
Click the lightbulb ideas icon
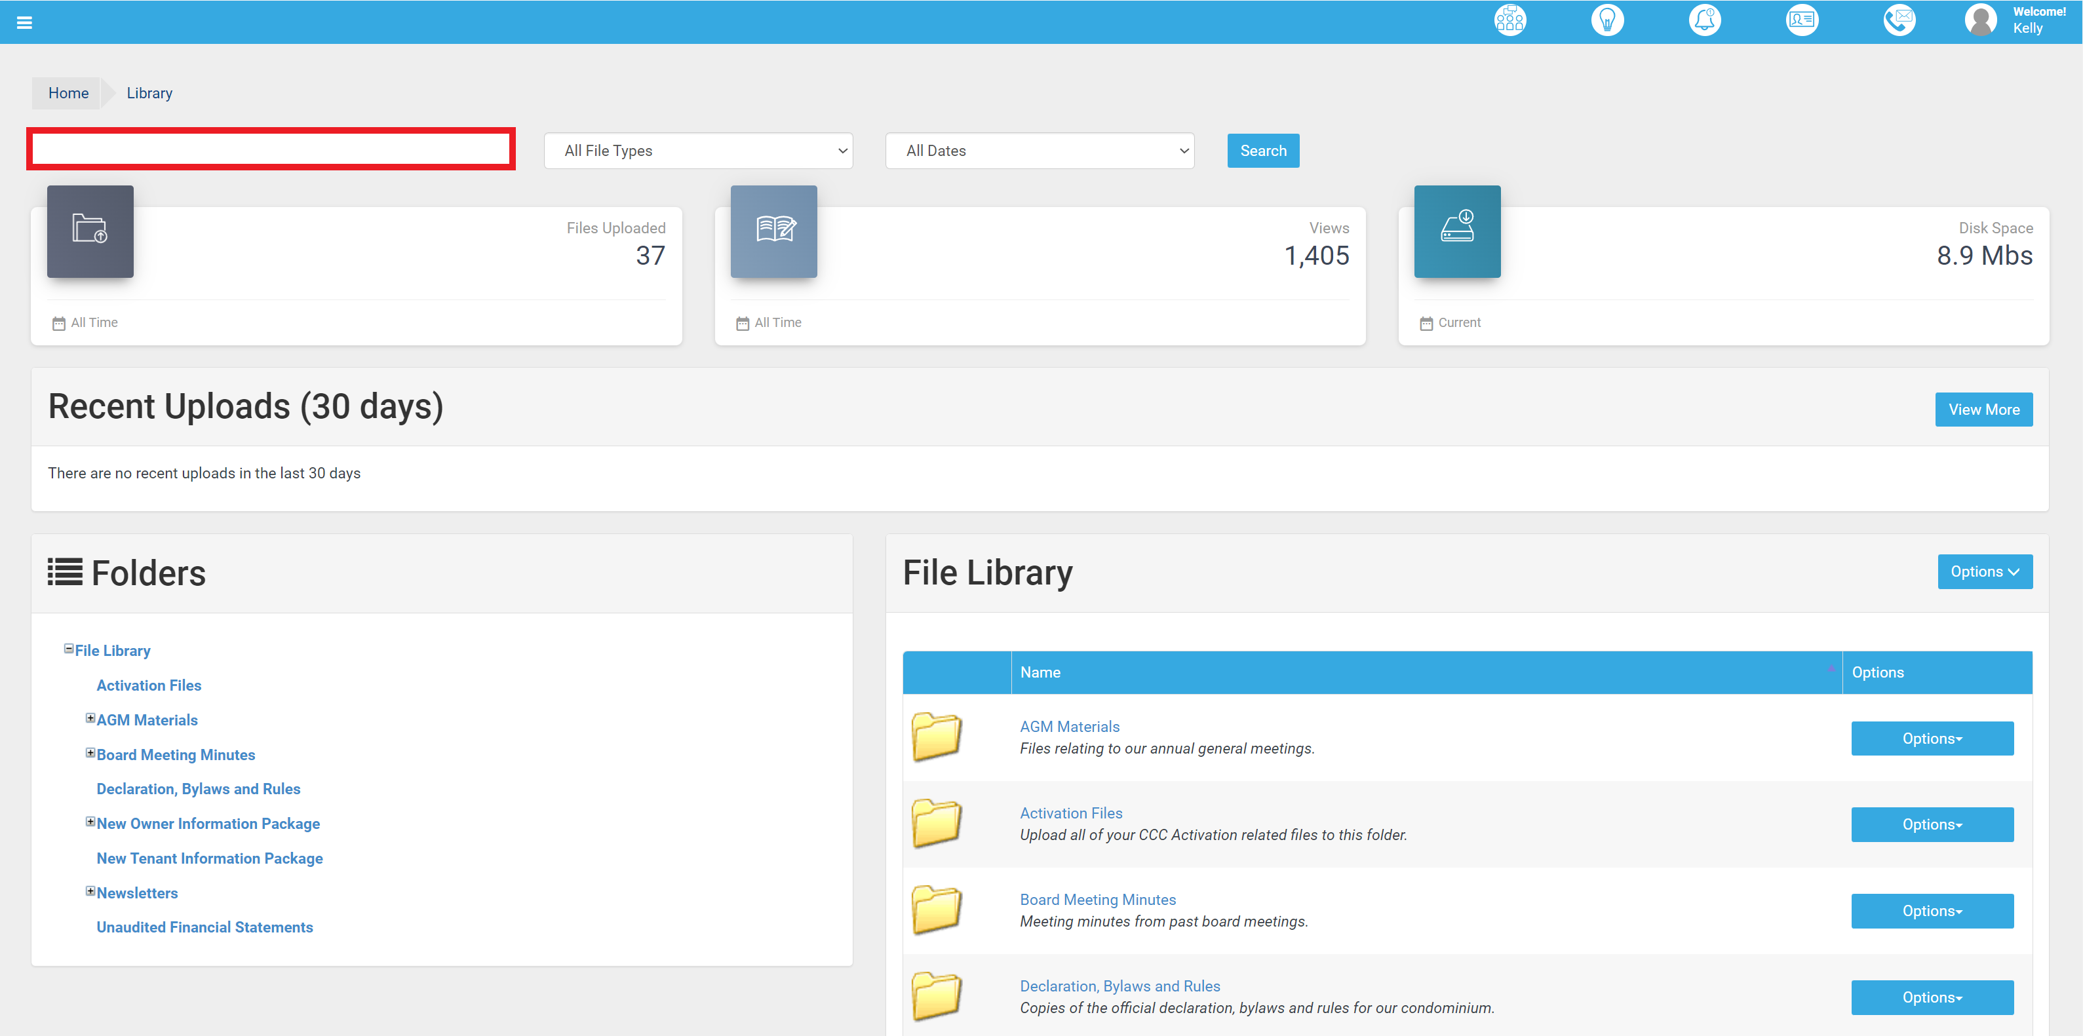[x=1606, y=20]
